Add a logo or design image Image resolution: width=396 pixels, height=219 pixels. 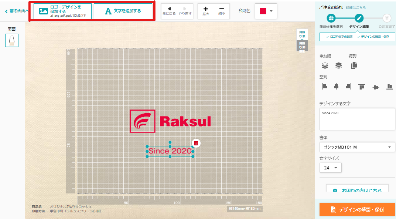pyautogui.click(x=63, y=11)
